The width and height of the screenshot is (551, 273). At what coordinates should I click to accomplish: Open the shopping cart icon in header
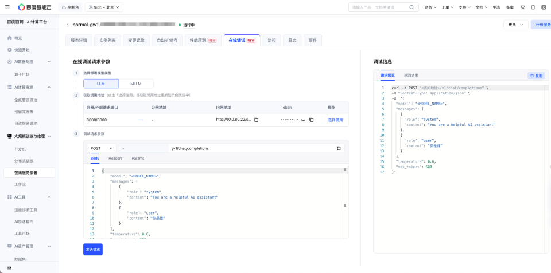(522, 7)
